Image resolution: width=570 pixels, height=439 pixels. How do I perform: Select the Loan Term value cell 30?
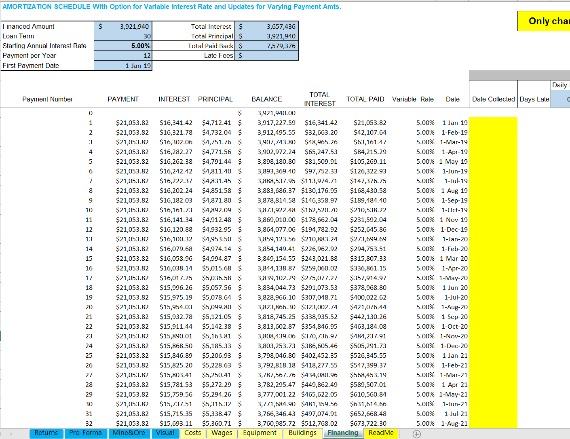pos(123,36)
